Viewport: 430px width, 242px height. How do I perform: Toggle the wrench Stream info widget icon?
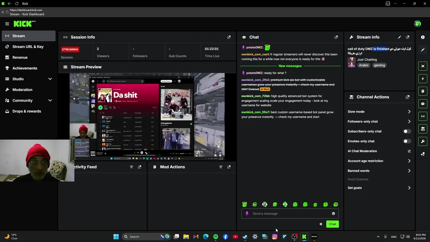coord(423,142)
